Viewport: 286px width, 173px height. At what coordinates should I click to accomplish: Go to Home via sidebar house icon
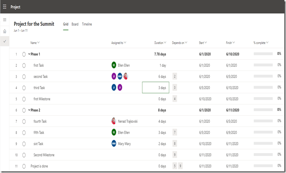pos(5,31)
